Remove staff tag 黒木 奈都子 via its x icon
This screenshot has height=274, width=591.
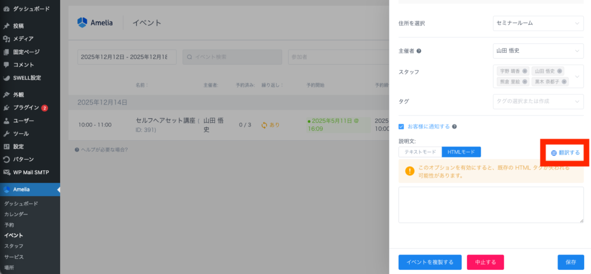(x=563, y=81)
